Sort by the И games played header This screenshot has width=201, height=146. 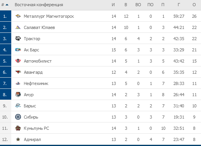(113, 5)
